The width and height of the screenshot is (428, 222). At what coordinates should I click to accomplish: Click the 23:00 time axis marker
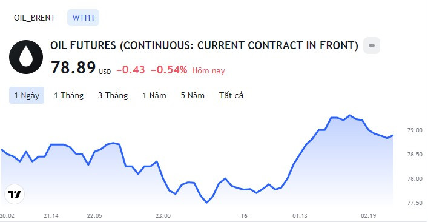pyautogui.click(x=163, y=216)
